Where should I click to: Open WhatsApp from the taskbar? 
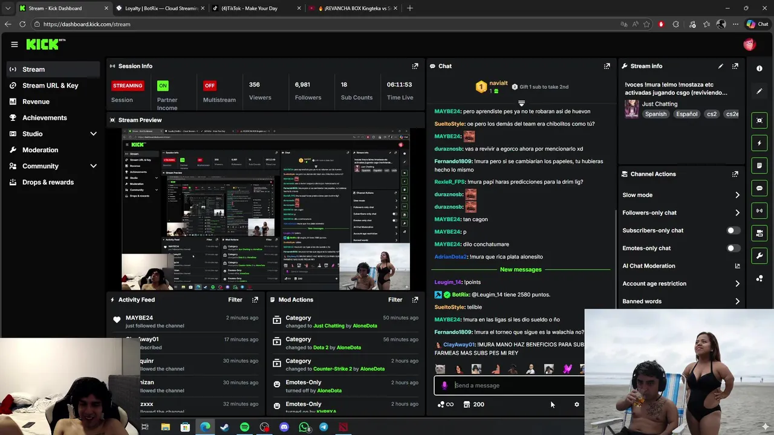coord(304,427)
